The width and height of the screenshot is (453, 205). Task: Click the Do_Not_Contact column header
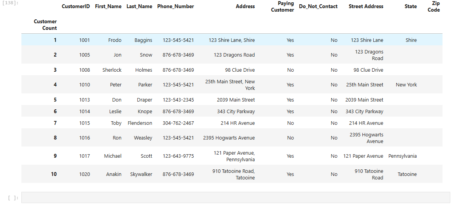(x=318, y=7)
